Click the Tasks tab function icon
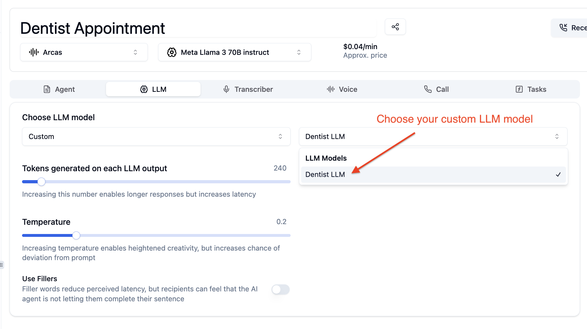This screenshot has width=587, height=329. 519,89
